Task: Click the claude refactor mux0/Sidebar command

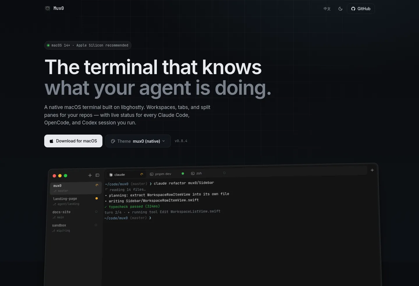Action: point(184,183)
